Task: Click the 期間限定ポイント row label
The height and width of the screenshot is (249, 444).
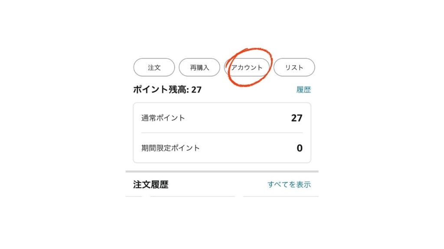Action: click(x=170, y=148)
